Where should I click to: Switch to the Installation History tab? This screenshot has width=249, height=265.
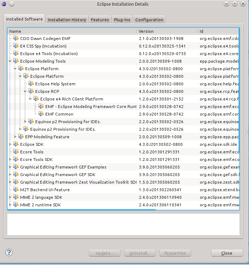tap(67, 20)
